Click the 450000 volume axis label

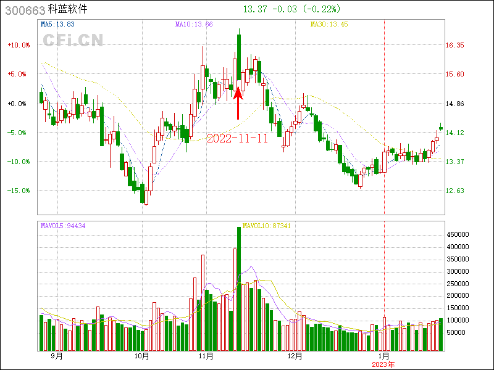[x=459, y=234]
